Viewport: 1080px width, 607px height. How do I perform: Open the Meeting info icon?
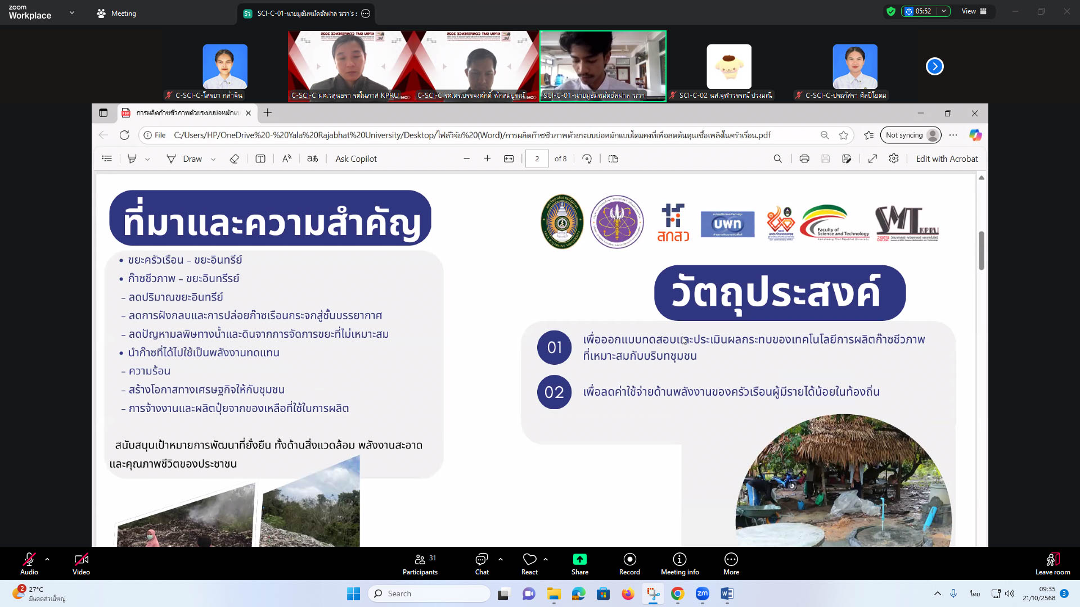679,564
